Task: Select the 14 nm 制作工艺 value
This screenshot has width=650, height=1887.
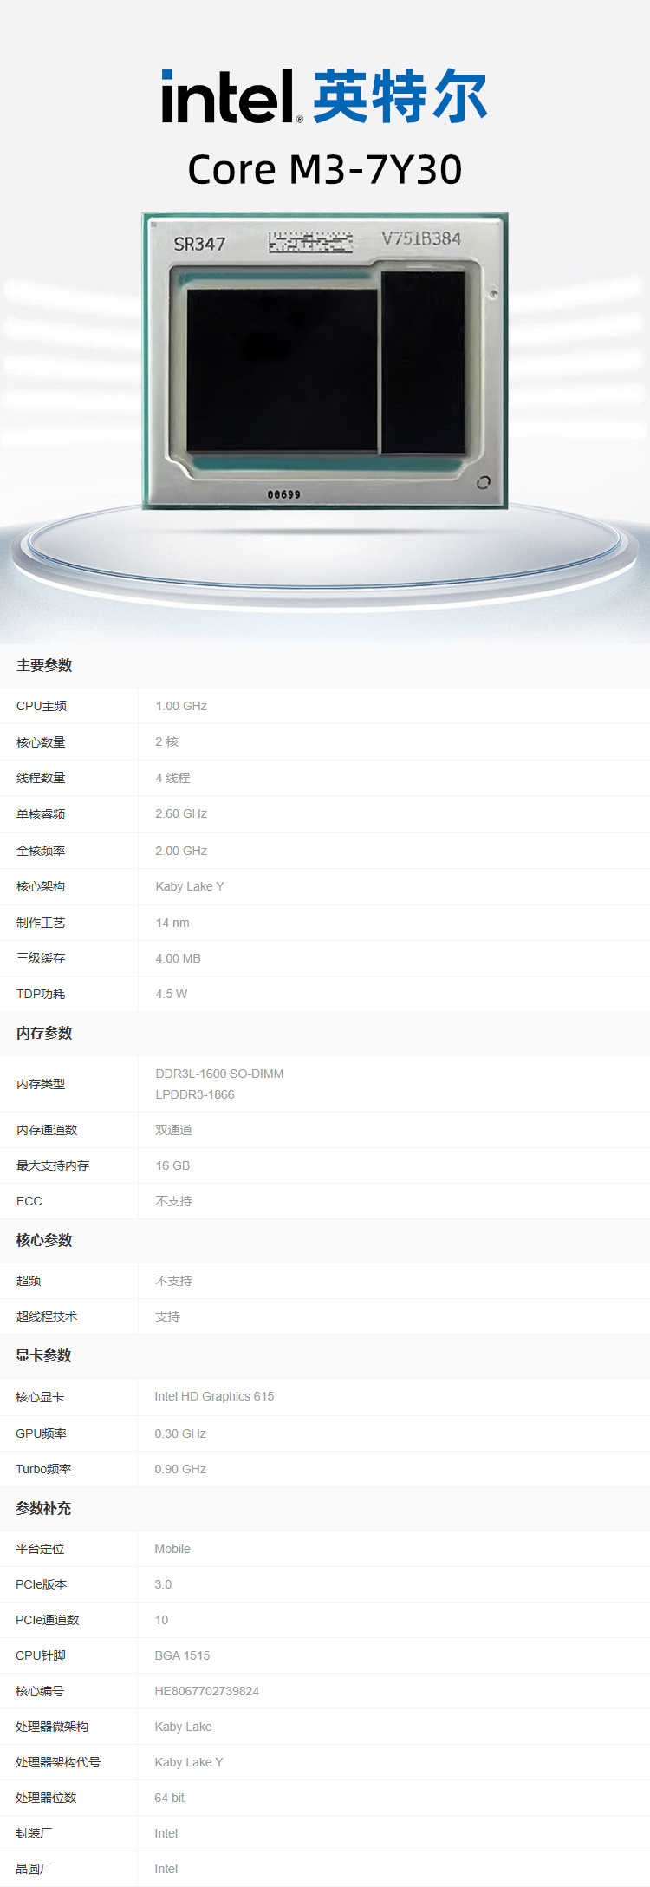Action: coord(172,923)
